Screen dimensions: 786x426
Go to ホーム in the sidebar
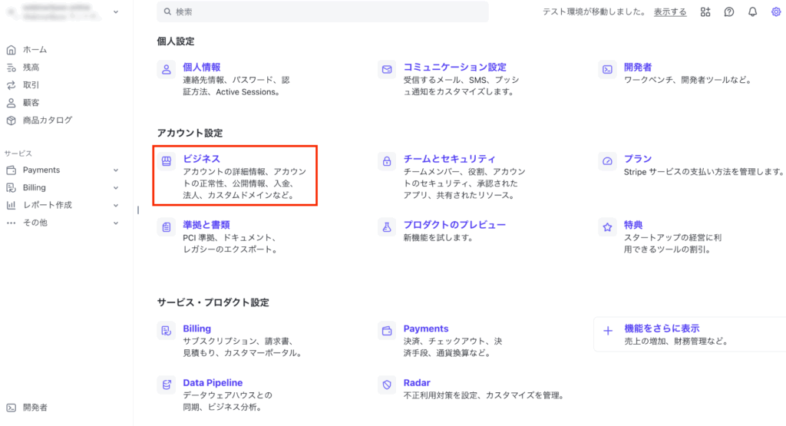click(x=35, y=50)
